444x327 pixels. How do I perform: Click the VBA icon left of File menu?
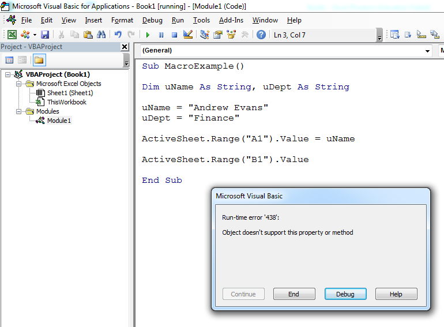(x=12, y=20)
